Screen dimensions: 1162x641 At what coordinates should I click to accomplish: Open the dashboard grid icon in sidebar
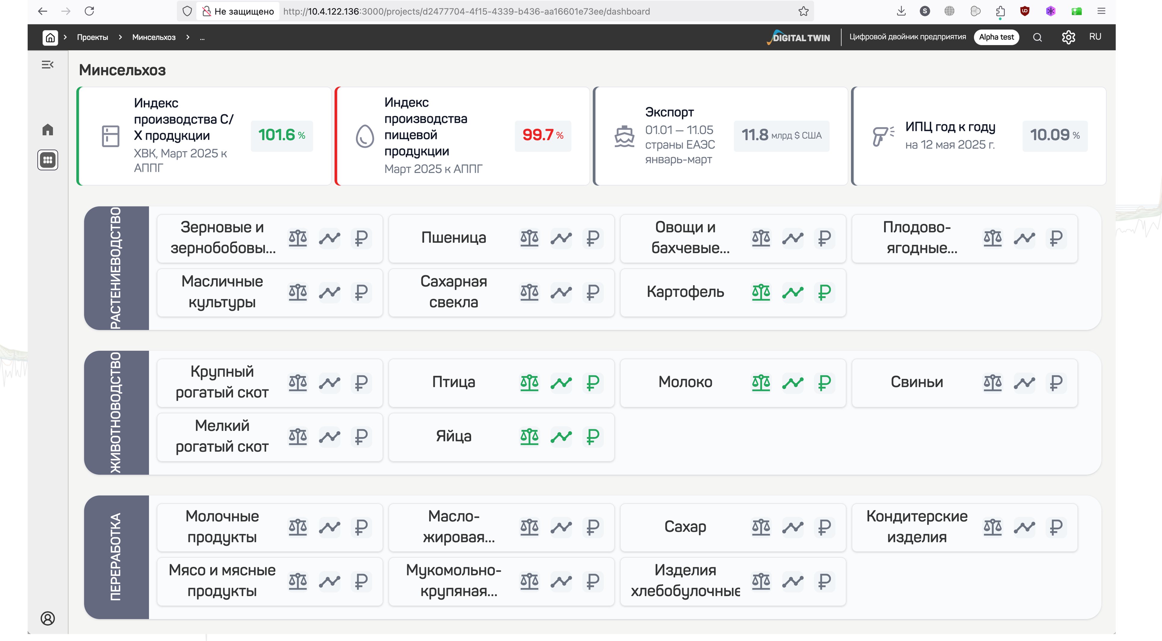tap(48, 160)
